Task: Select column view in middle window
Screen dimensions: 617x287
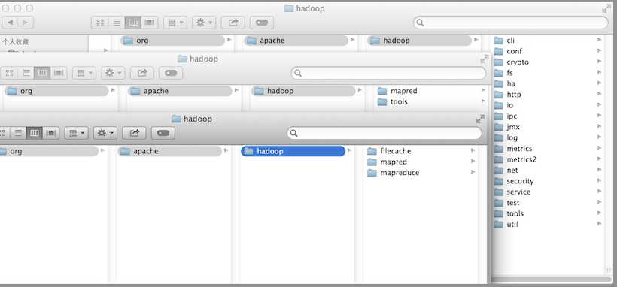Action: point(42,73)
